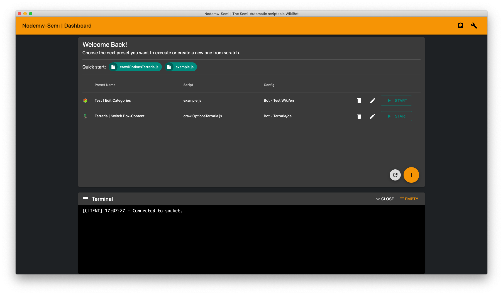Empty the Terminal output

[409, 199]
